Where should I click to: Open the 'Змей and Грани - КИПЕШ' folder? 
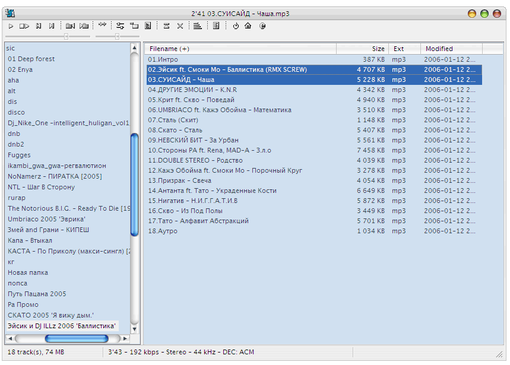click(x=49, y=230)
